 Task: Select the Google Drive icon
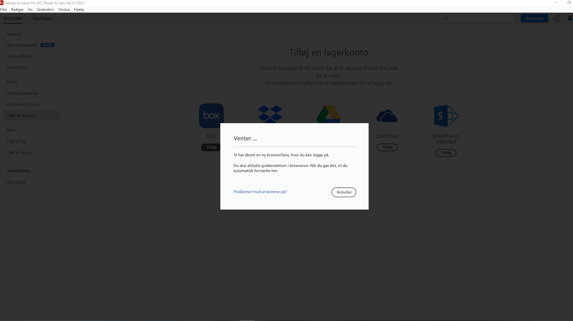click(328, 114)
